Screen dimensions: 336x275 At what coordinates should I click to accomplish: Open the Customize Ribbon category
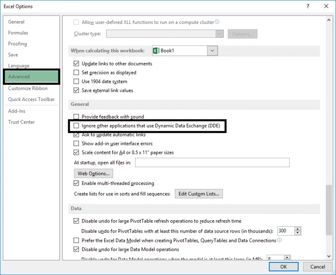coord(28,88)
